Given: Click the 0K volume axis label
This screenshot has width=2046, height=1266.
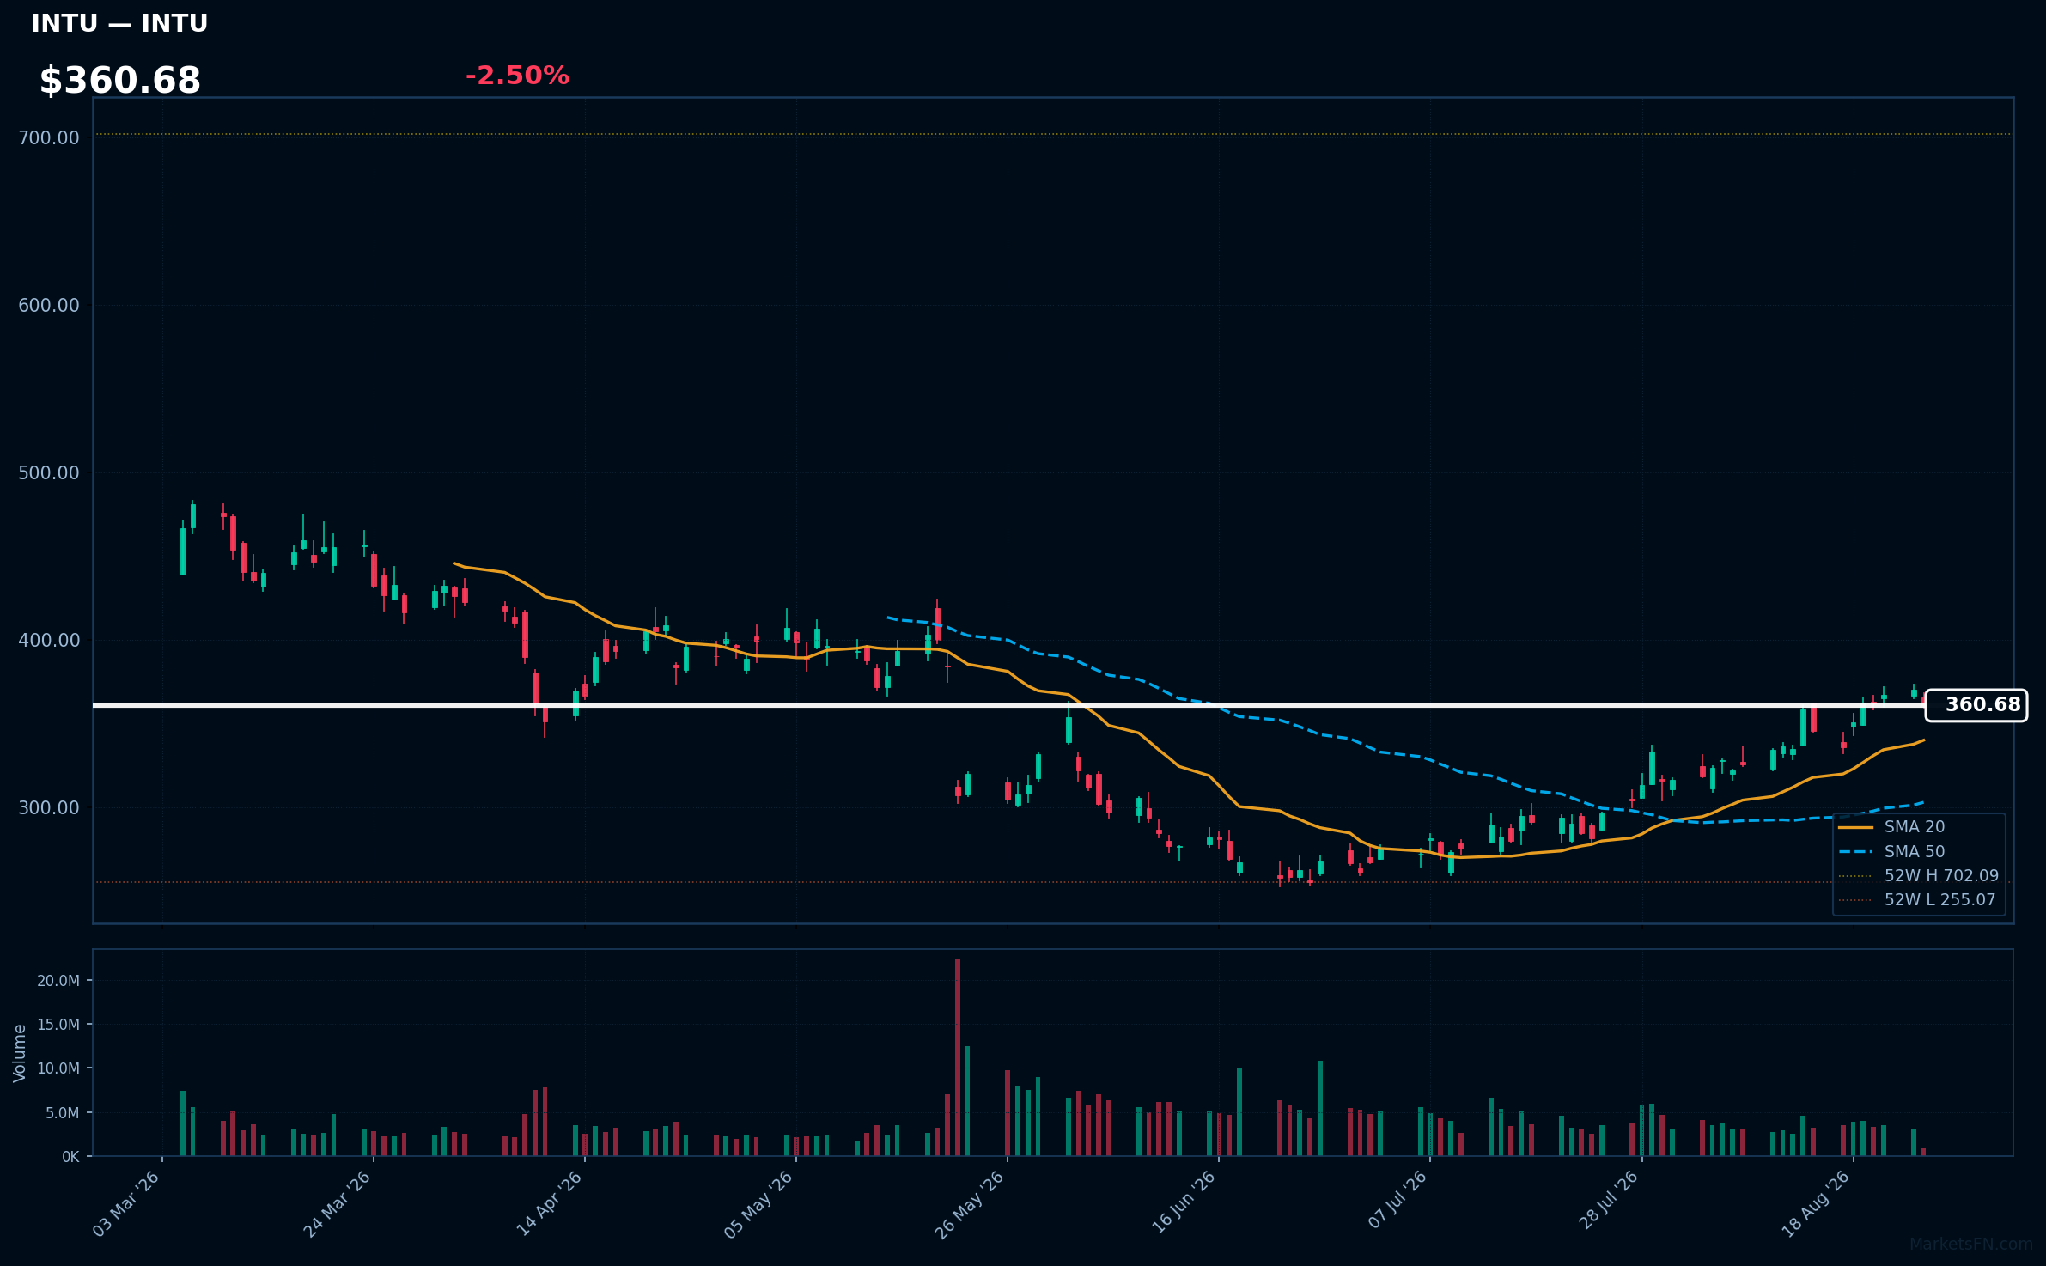Looking at the screenshot, I should [70, 1157].
